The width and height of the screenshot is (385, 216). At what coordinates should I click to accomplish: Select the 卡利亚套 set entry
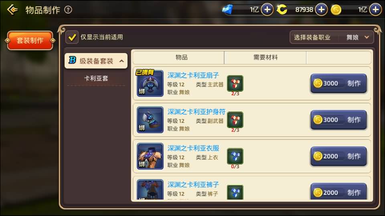pos(96,78)
